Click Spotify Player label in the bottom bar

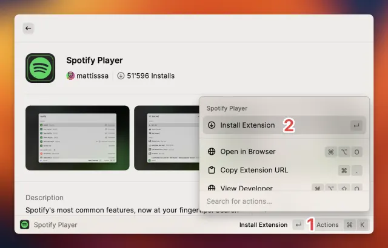coord(55,225)
